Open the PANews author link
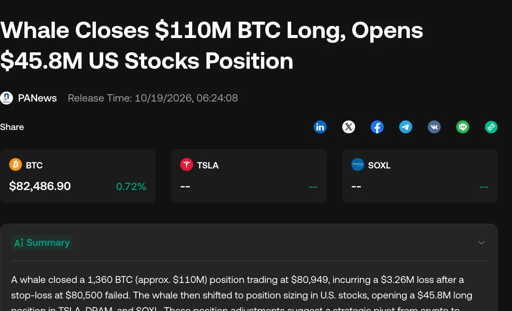Screen dimensions: 512x311 tap(37, 98)
